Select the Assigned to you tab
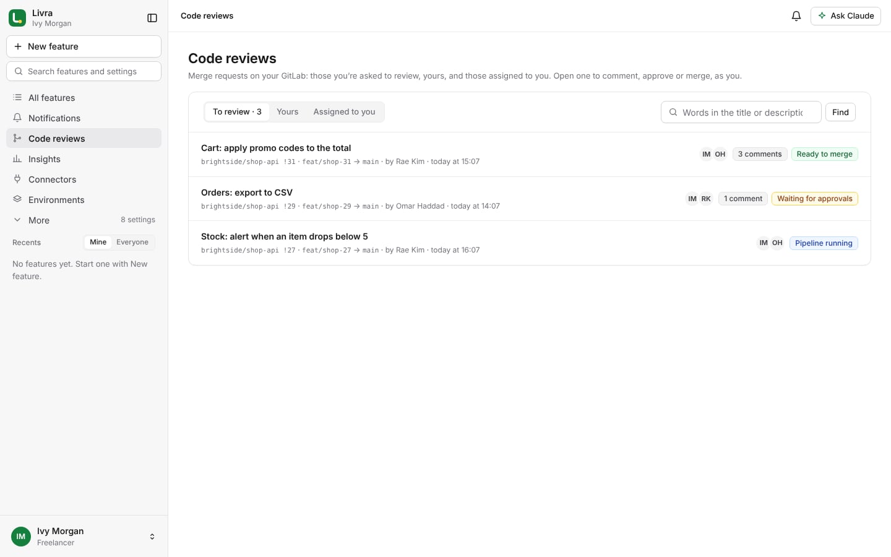The height and width of the screenshot is (557, 891). tap(344, 112)
